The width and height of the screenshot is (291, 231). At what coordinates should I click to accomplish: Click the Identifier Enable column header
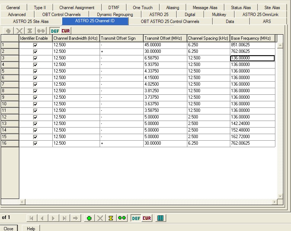tap(36, 38)
